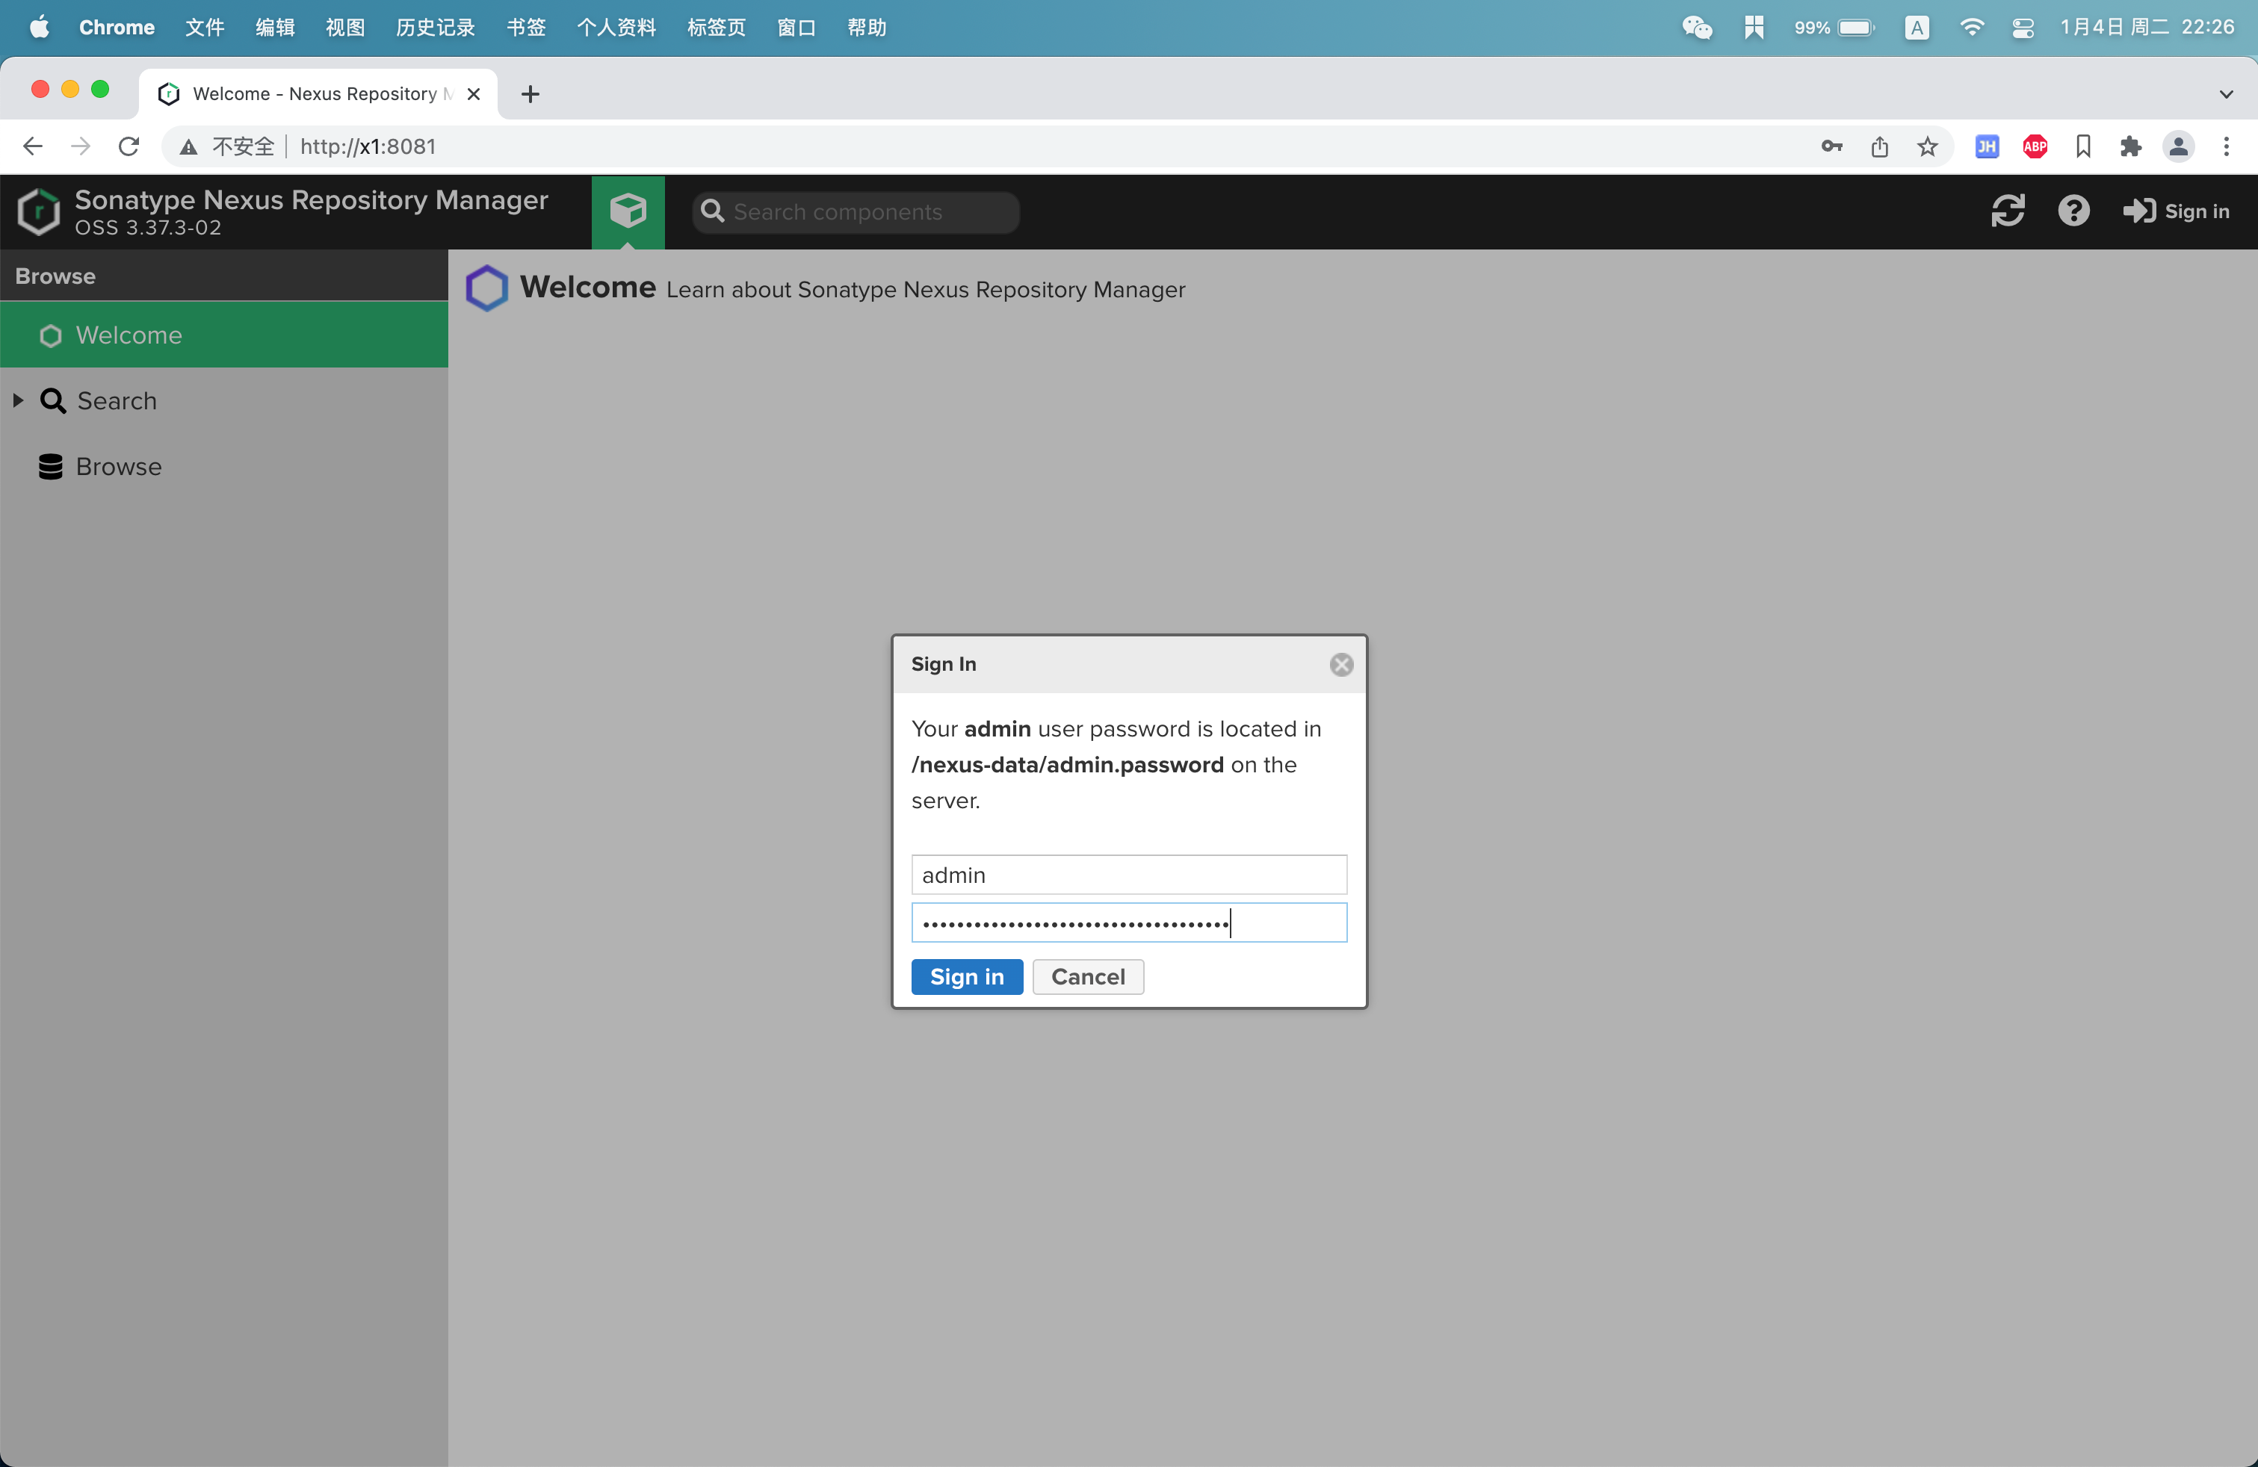Click the date and time 22:26
The image size is (2258, 1467).
point(2147,28)
